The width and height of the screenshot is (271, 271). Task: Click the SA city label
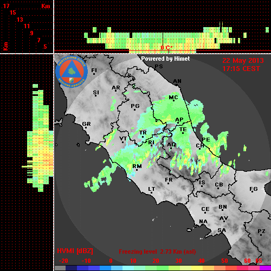point(222,230)
